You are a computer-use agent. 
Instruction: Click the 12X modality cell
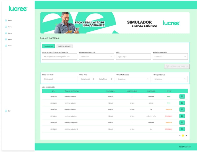(151, 129)
